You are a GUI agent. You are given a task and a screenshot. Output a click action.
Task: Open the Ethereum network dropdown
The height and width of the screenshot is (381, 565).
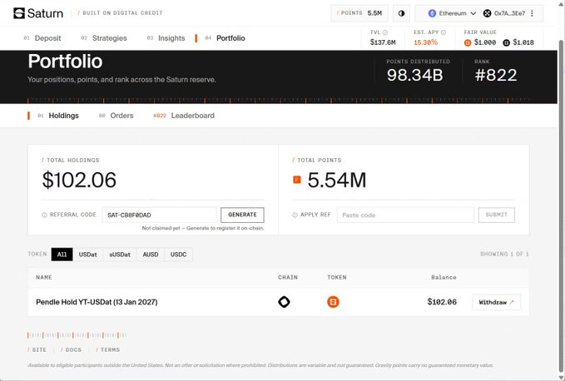(x=452, y=13)
